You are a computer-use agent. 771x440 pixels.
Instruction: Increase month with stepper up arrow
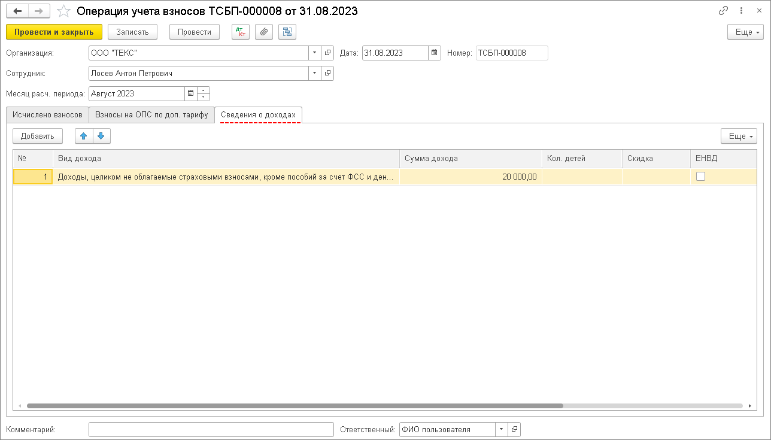pyautogui.click(x=204, y=90)
